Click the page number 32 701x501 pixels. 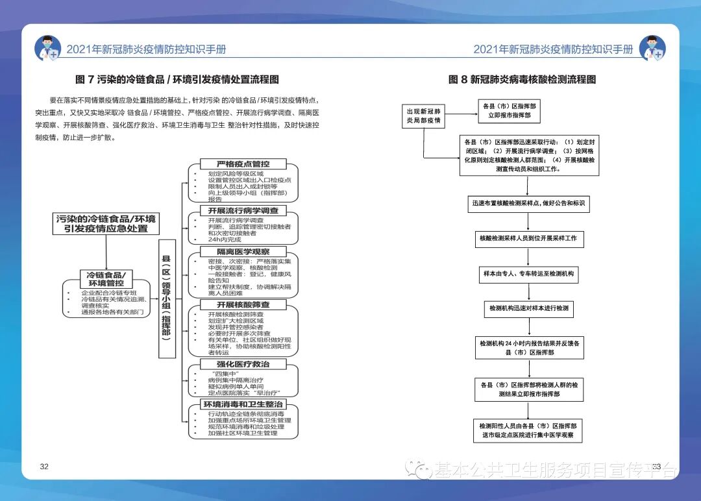tap(44, 467)
